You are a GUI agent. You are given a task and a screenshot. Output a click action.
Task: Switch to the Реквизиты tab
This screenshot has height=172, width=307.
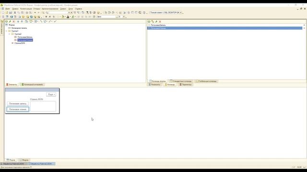[154, 85]
